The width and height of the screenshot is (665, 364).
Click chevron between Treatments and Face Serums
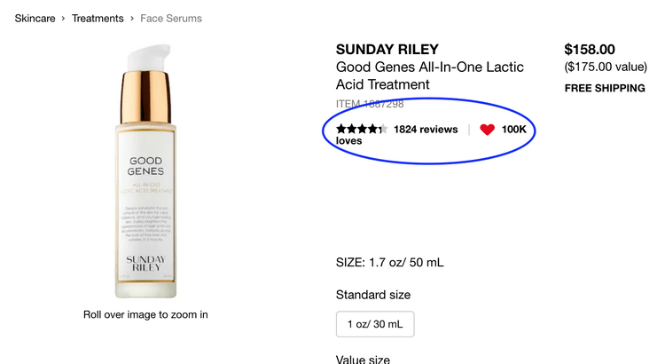131,18
